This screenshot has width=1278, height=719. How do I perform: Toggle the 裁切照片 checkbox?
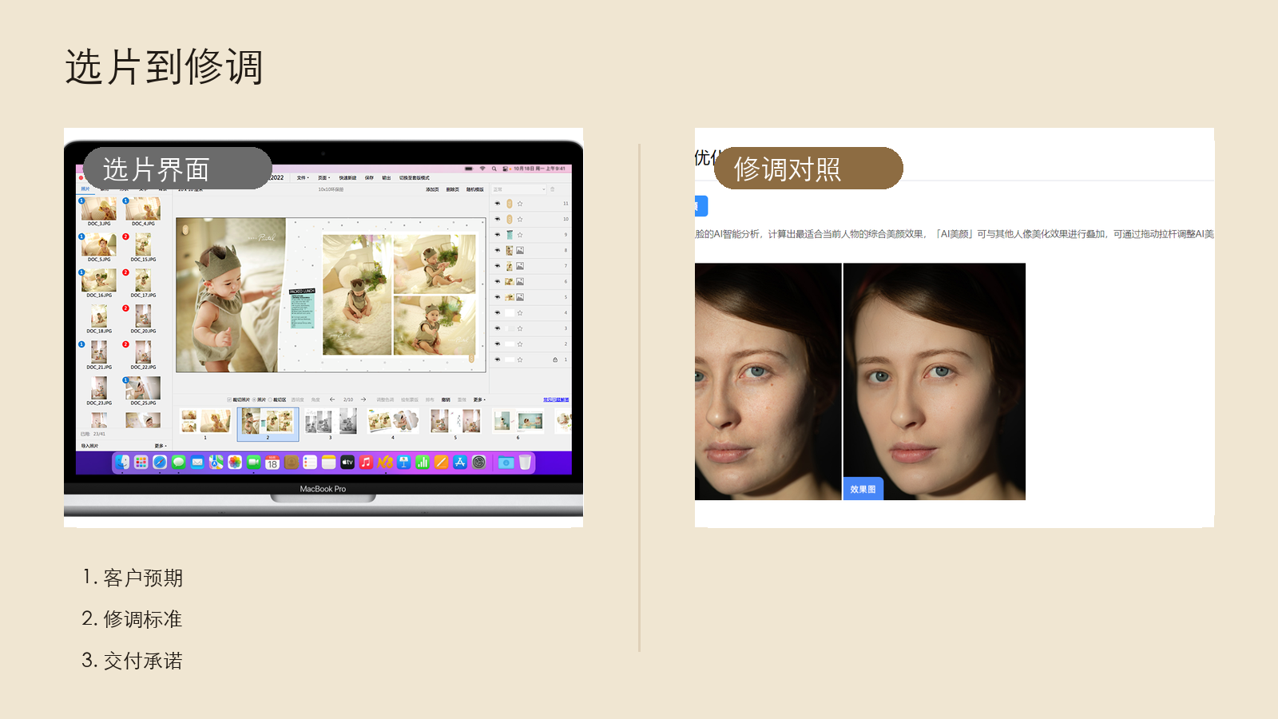(x=229, y=399)
